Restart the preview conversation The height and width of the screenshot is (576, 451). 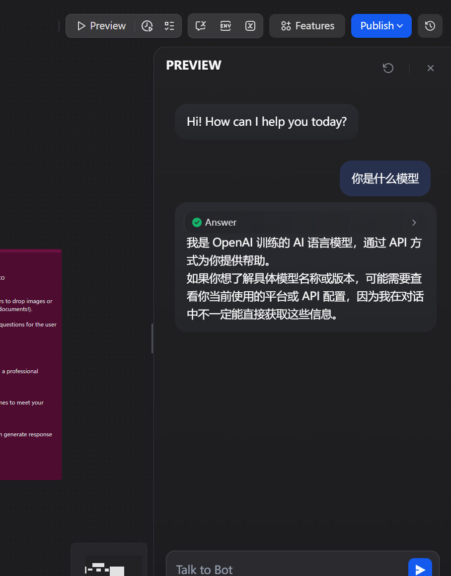(x=388, y=68)
